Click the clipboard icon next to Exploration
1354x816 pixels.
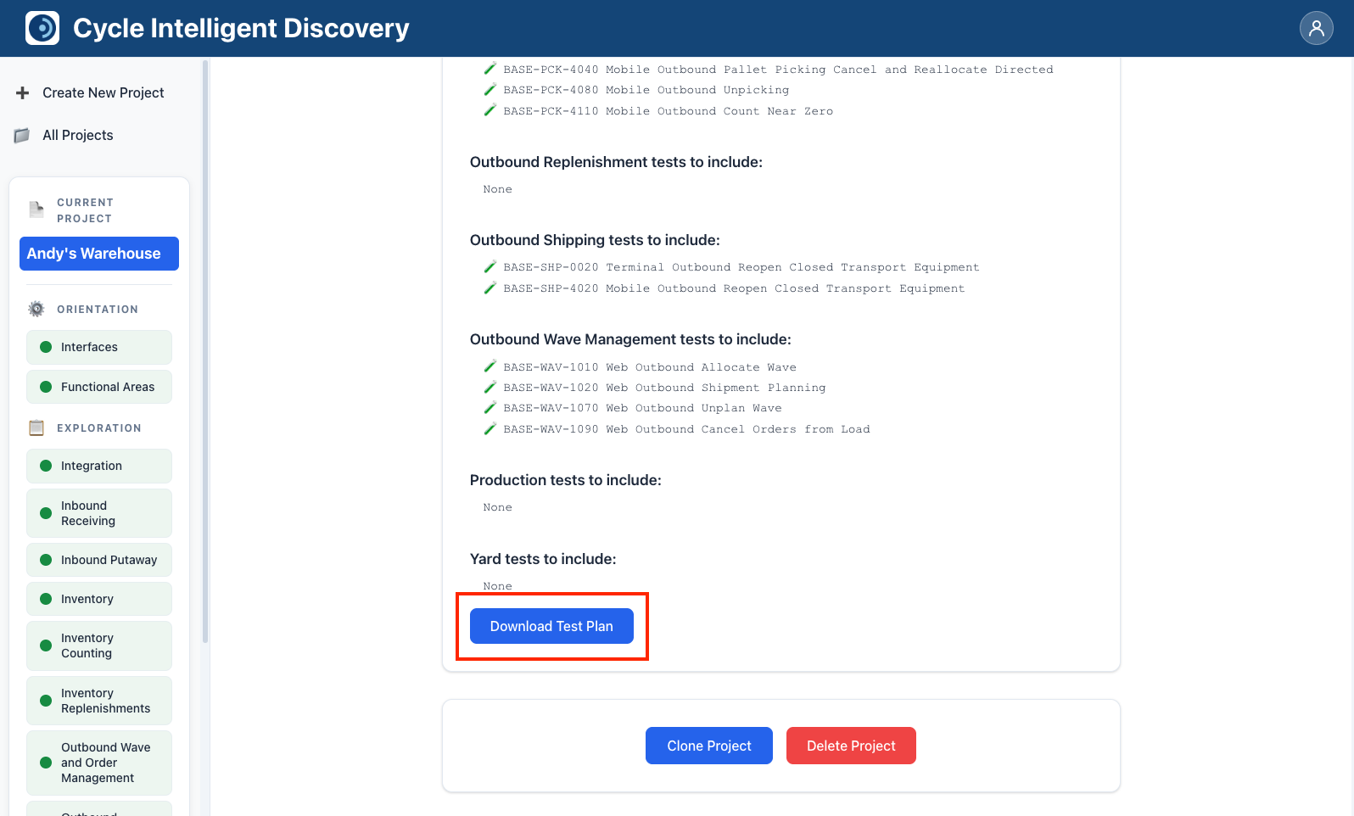[x=36, y=428]
